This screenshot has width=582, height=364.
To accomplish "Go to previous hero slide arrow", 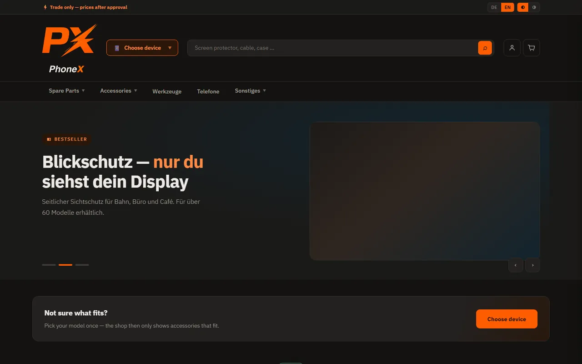I will click(516, 265).
